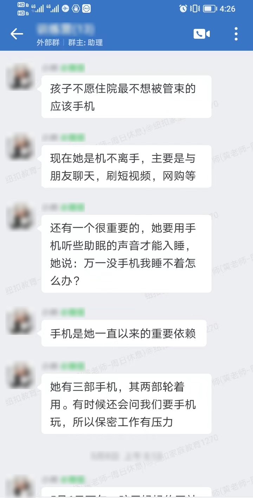Tap the battery indicator in status bar
253x498 pixels.
[x=209, y=9]
